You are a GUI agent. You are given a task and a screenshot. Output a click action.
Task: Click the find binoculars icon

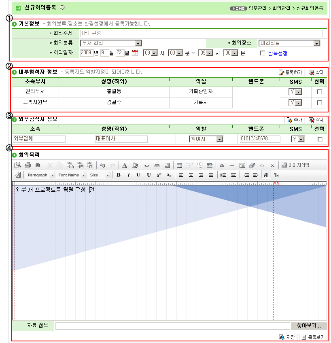click(38, 165)
